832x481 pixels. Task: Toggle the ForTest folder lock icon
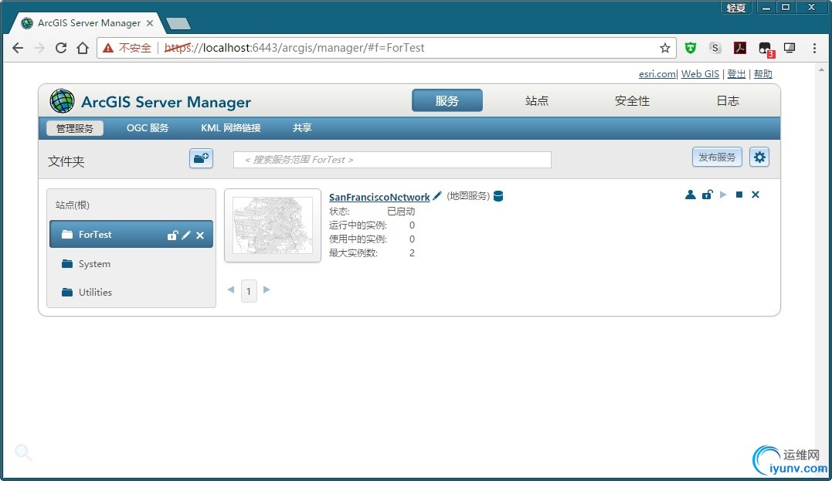tap(172, 235)
